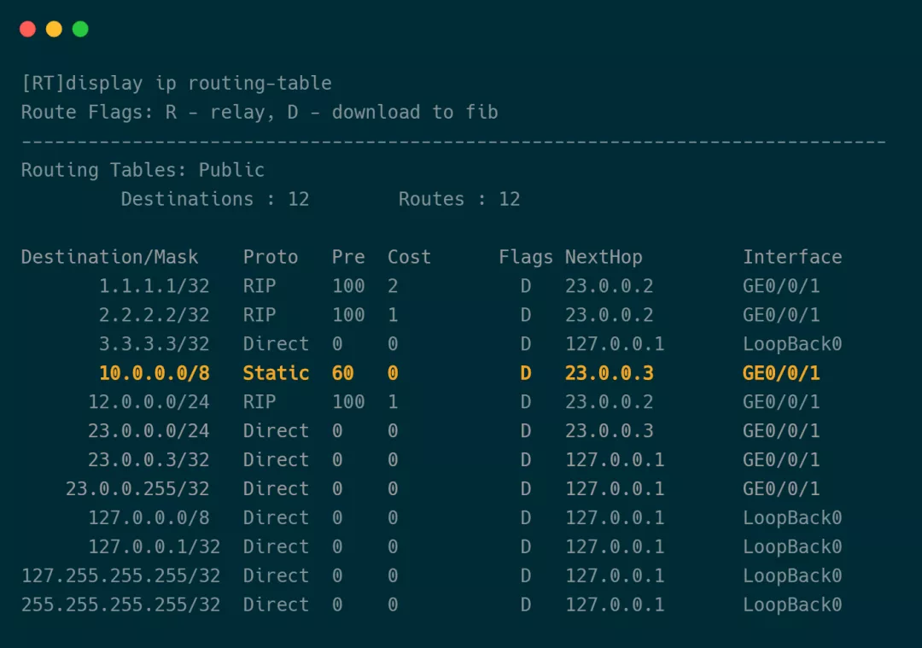Select destination 23.0.0.255/32
This screenshot has height=648, width=922.
click(x=137, y=488)
